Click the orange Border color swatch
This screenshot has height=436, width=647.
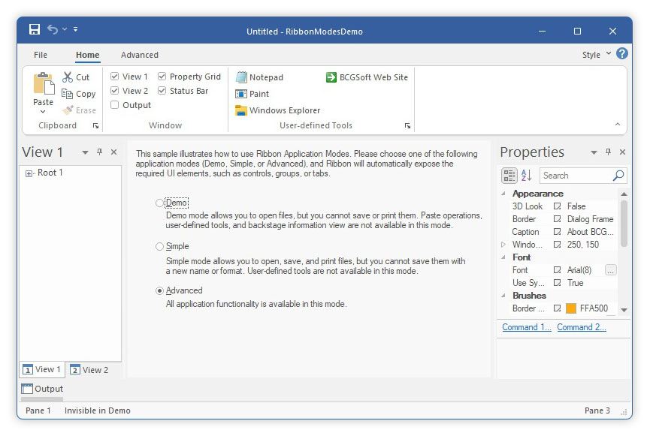coord(570,308)
